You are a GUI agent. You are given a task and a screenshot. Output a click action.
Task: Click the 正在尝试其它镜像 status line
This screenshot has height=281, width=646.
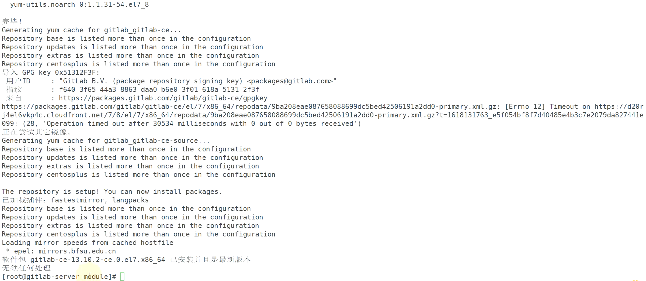click(x=36, y=132)
